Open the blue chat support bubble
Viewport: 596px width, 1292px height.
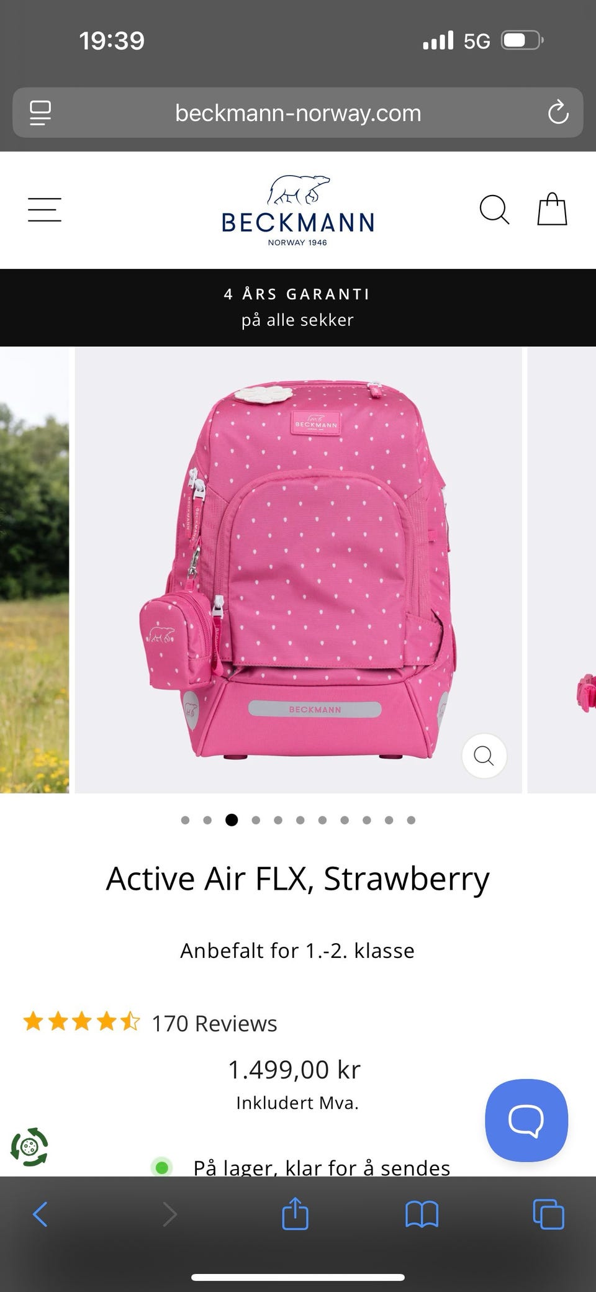pos(526,1121)
